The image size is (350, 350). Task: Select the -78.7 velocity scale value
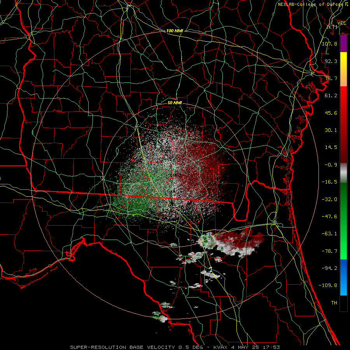(x=329, y=251)
